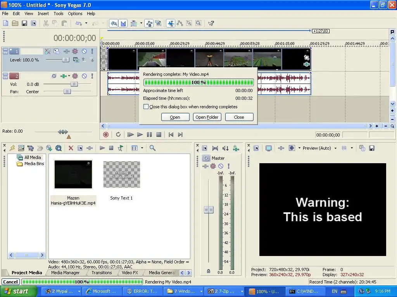Open Split Screen View dropdown arrow
This screenshot has height=297, width=397.
coord(299,148)
